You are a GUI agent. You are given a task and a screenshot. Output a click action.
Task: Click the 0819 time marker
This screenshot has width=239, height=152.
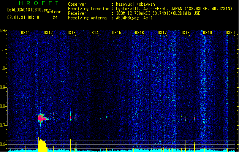[x=207, y=33]
